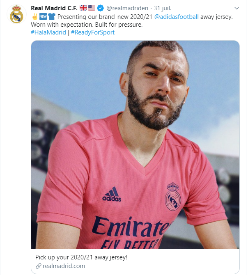Open the Real Madrid C.F. account name
This screenshot has width=248, height=275.
click(54, 8)
